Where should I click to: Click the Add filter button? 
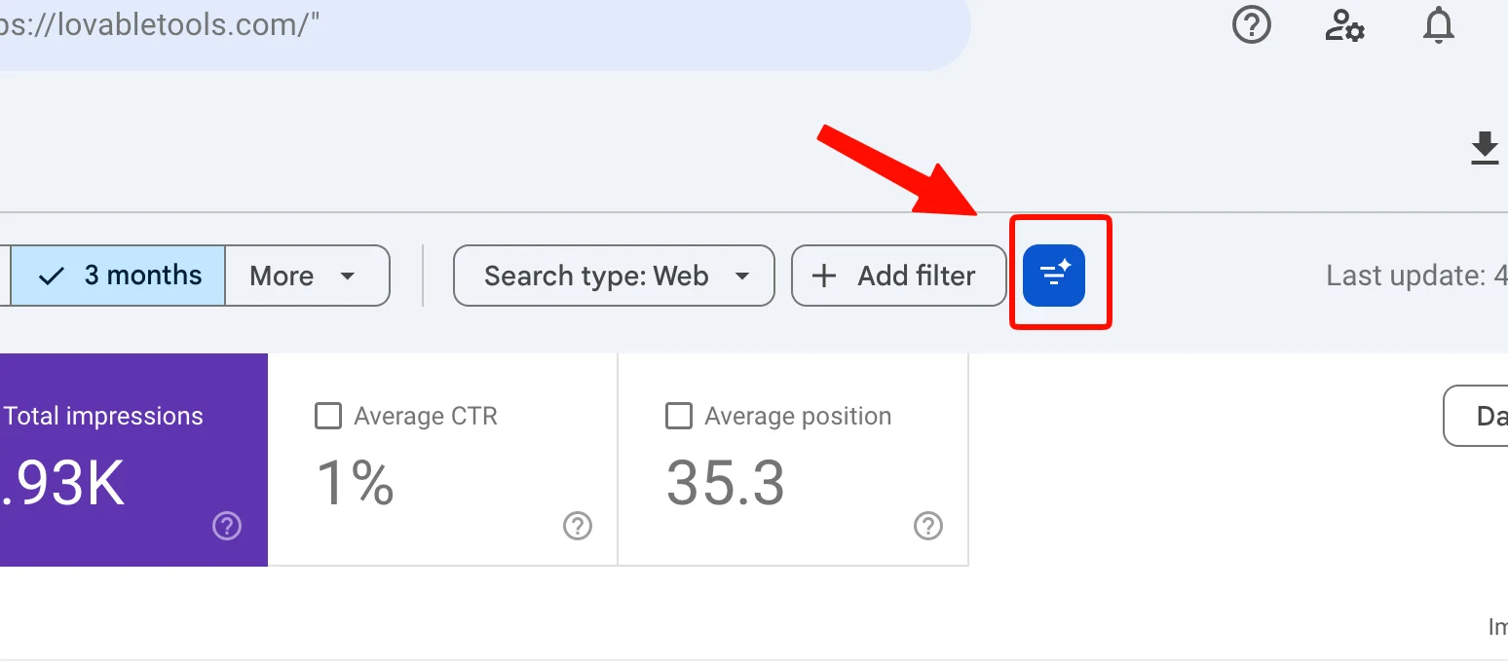pyautogui.click(x=897, y=276)
